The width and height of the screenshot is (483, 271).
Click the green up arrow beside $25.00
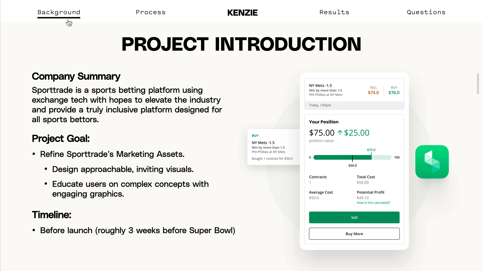pyautogui.click(x=340, y=132)
